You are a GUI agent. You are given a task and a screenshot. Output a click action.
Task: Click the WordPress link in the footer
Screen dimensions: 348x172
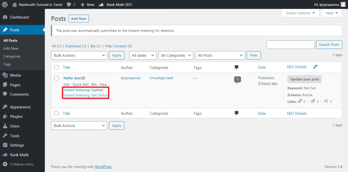click(x=103, y=167)
